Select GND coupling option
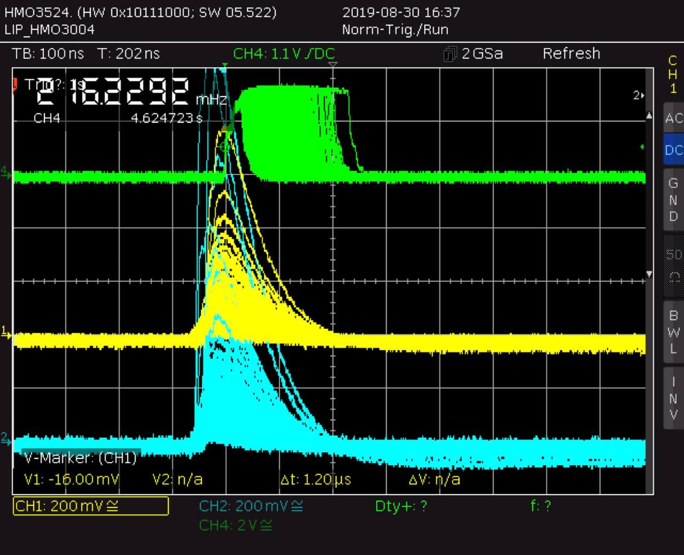The image size is (684, 555). point(673,200)
